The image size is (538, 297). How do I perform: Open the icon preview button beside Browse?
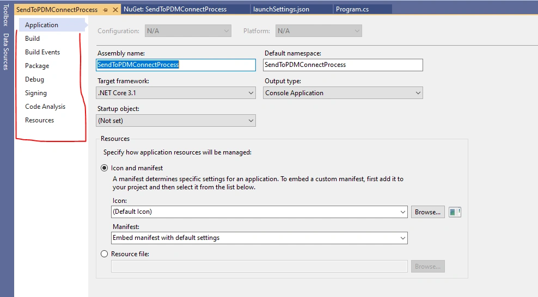[x=455, y=212]
